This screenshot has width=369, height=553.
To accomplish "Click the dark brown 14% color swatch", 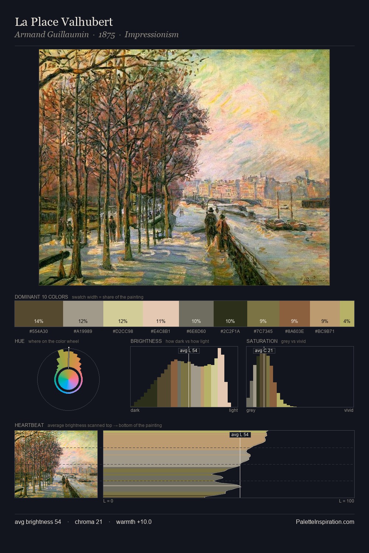I will coord(39,314).
